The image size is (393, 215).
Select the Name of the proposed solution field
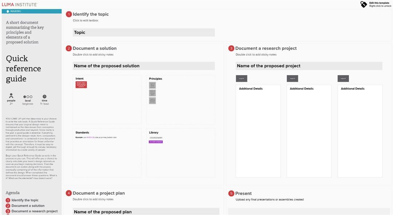coord(144,66)
